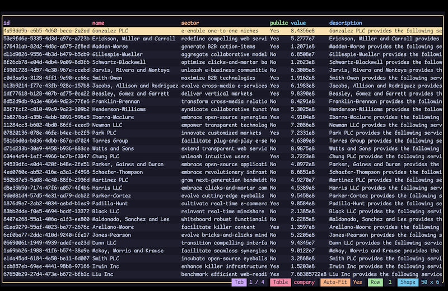Select the 'name' column header

[x=99, y=23]
